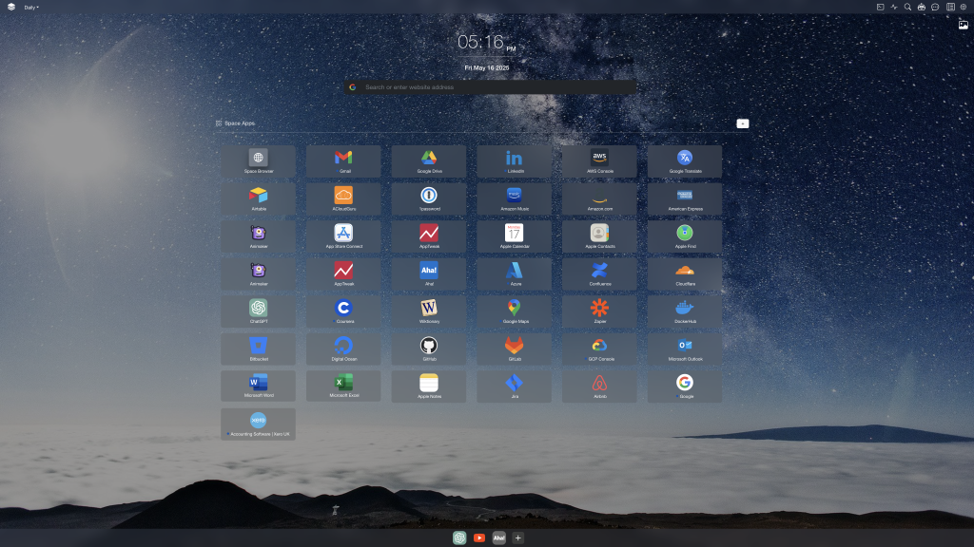Open the Xero Accounting Software tile
Image resolution: width=974 pixels, height=547 pixels.
(x=258, y=424)
